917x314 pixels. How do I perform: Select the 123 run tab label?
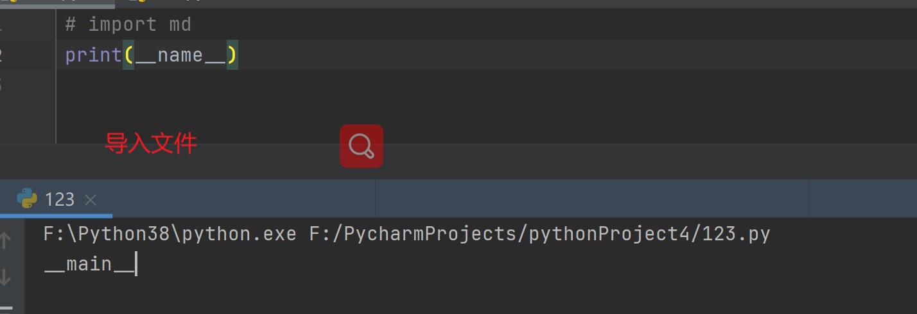[x=60, y=199]
